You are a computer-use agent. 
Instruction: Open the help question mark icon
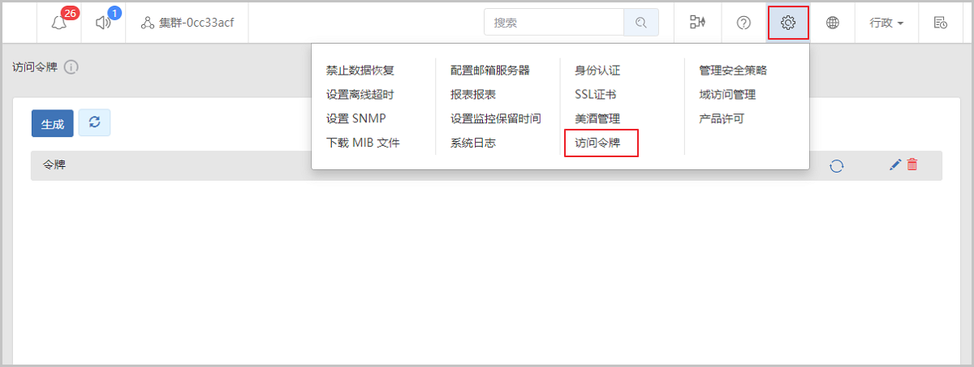(743, 23)
